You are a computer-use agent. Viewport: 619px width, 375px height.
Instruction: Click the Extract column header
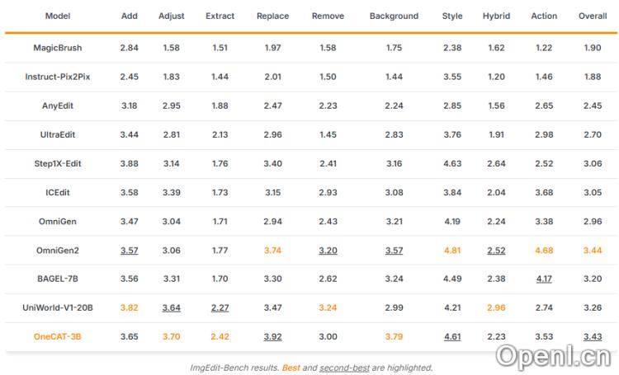point(220,16)
